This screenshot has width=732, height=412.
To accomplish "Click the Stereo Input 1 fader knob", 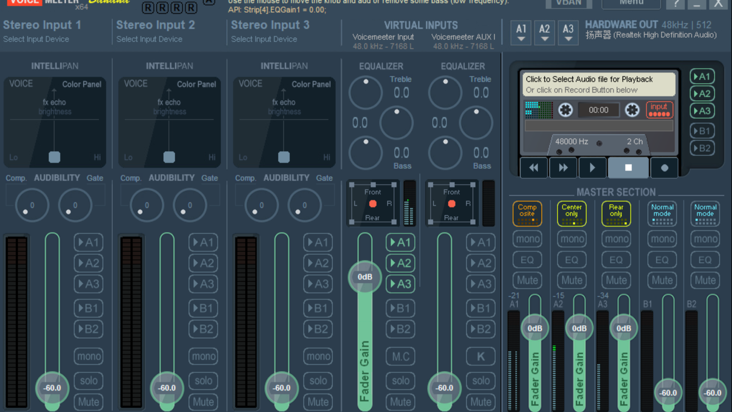I will tap(52, 388).
